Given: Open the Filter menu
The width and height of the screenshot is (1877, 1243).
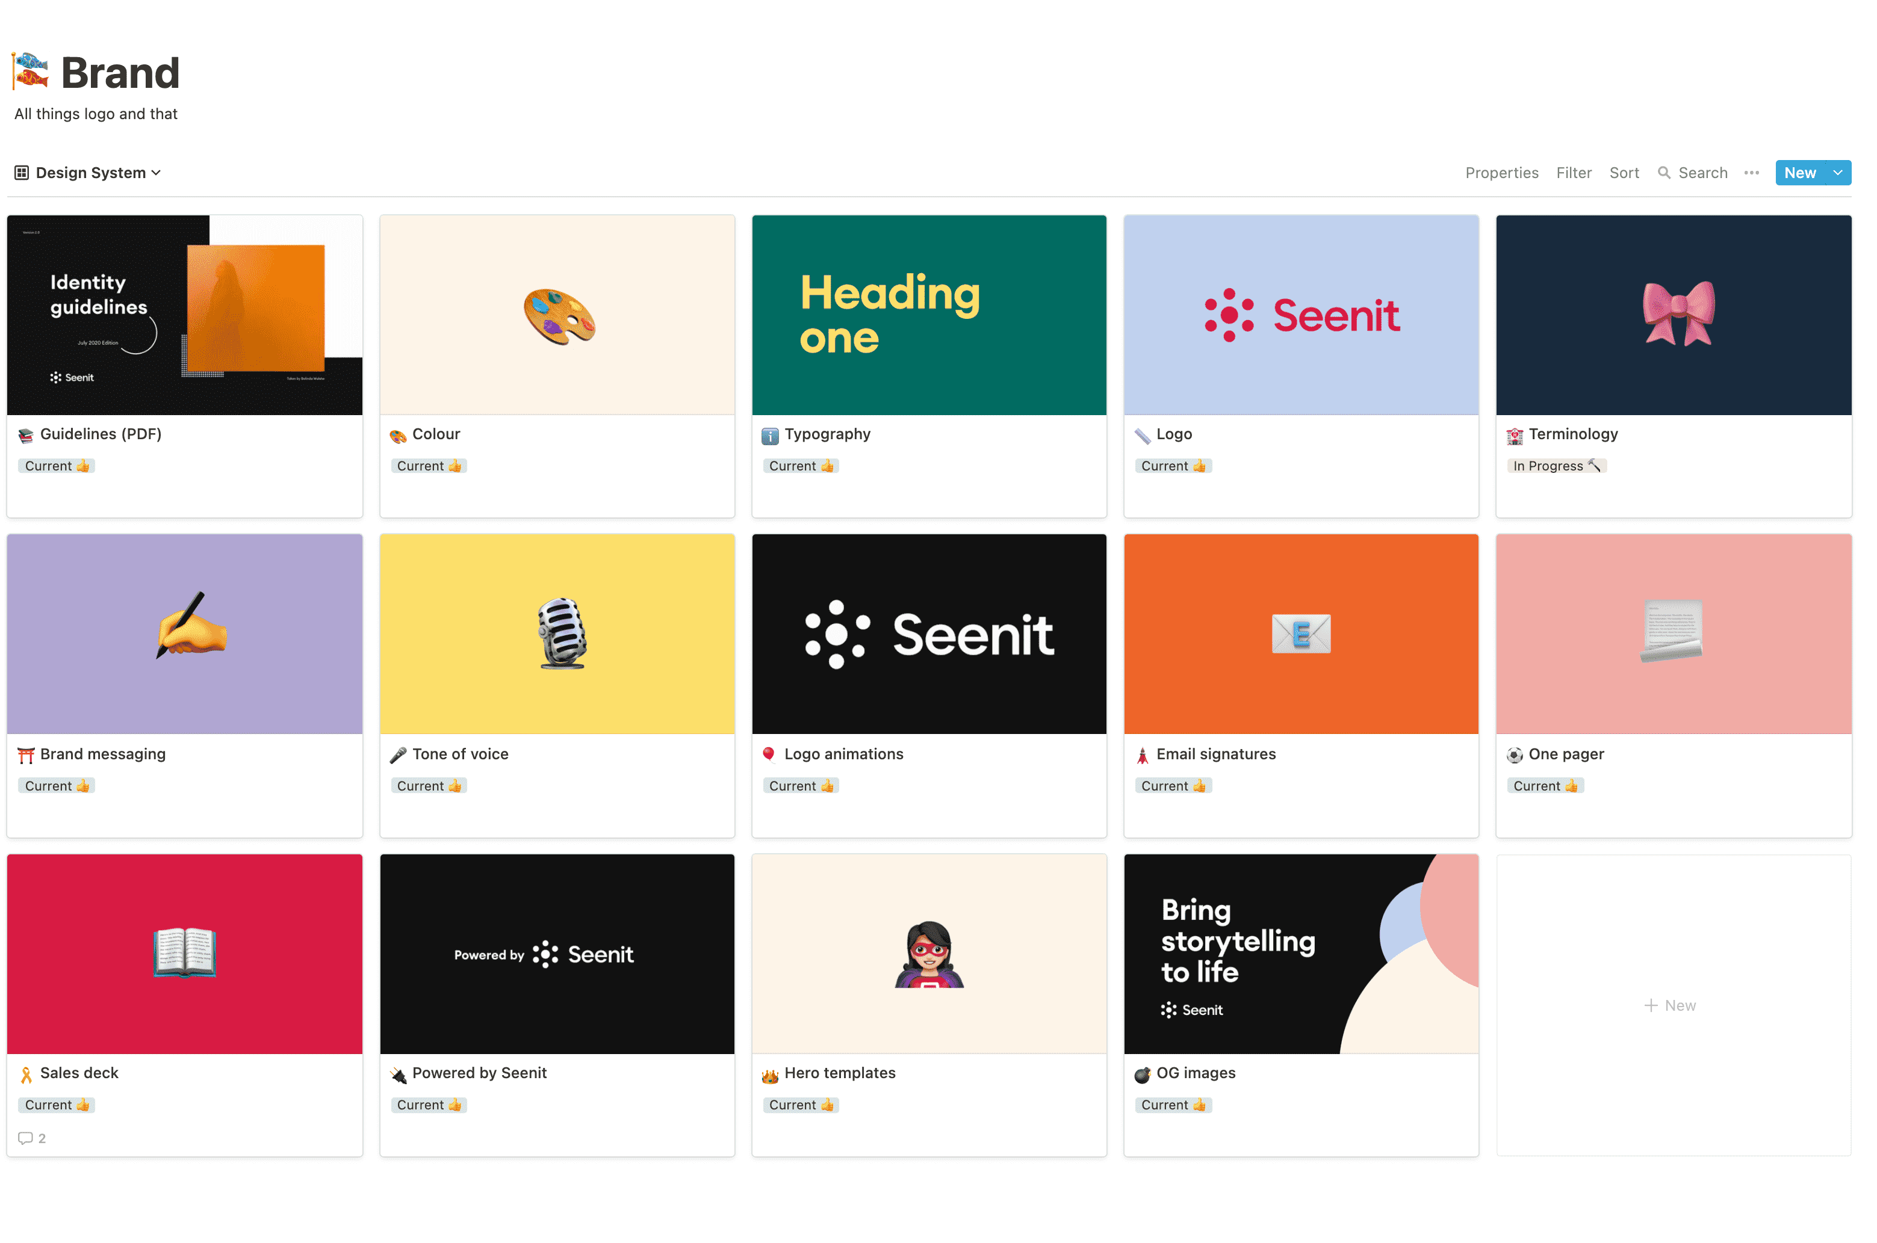Looking at the screenshot, I should pos(1573,173).
